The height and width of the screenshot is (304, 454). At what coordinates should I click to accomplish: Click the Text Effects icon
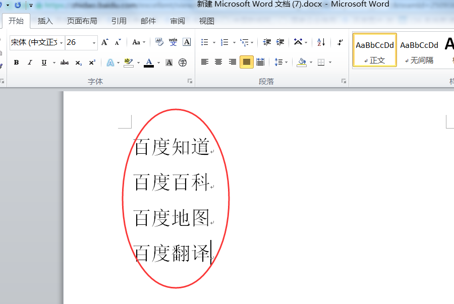tap(110, 63)
